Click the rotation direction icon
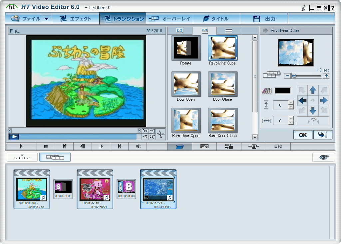Viewport: 341px width, 244px height. point(313,121)
